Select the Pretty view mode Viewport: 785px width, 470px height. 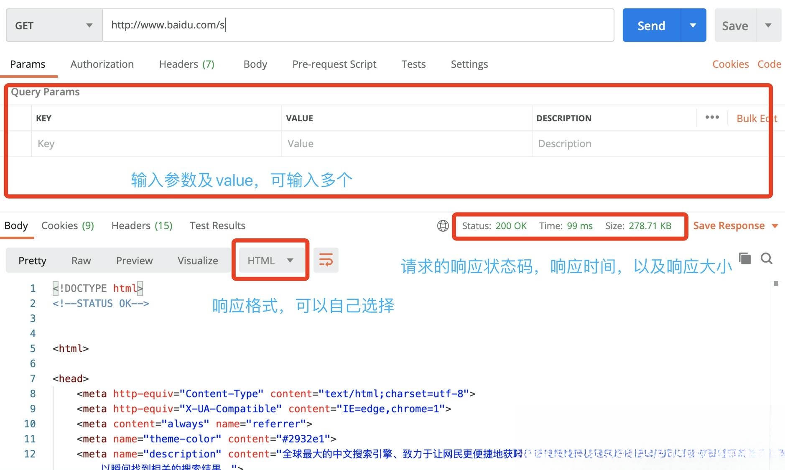coord(32,261)
